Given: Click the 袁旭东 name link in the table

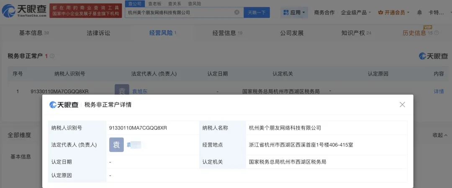Looking at the screenshot, I should point(139,92).
